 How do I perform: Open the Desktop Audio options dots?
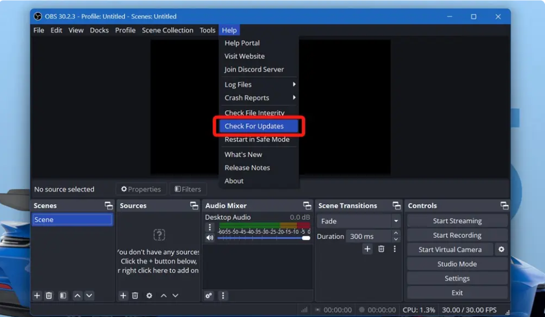(x=209, y=227)
